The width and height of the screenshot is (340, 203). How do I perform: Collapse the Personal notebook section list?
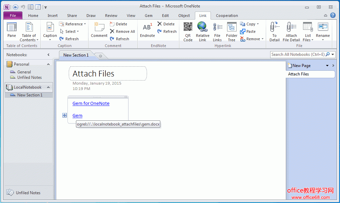(48, 64)
